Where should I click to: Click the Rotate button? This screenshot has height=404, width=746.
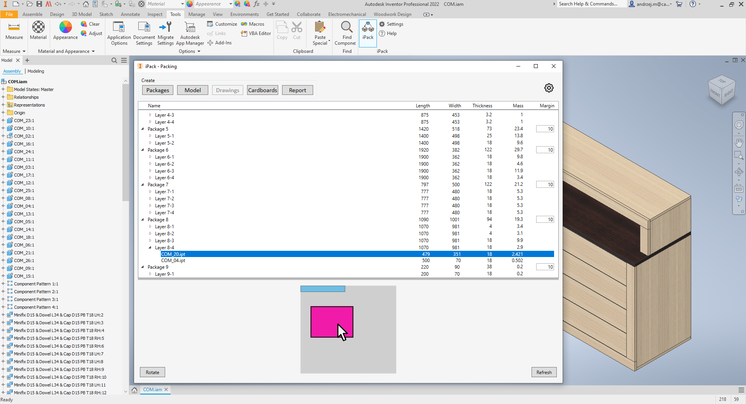click(152, 373)
